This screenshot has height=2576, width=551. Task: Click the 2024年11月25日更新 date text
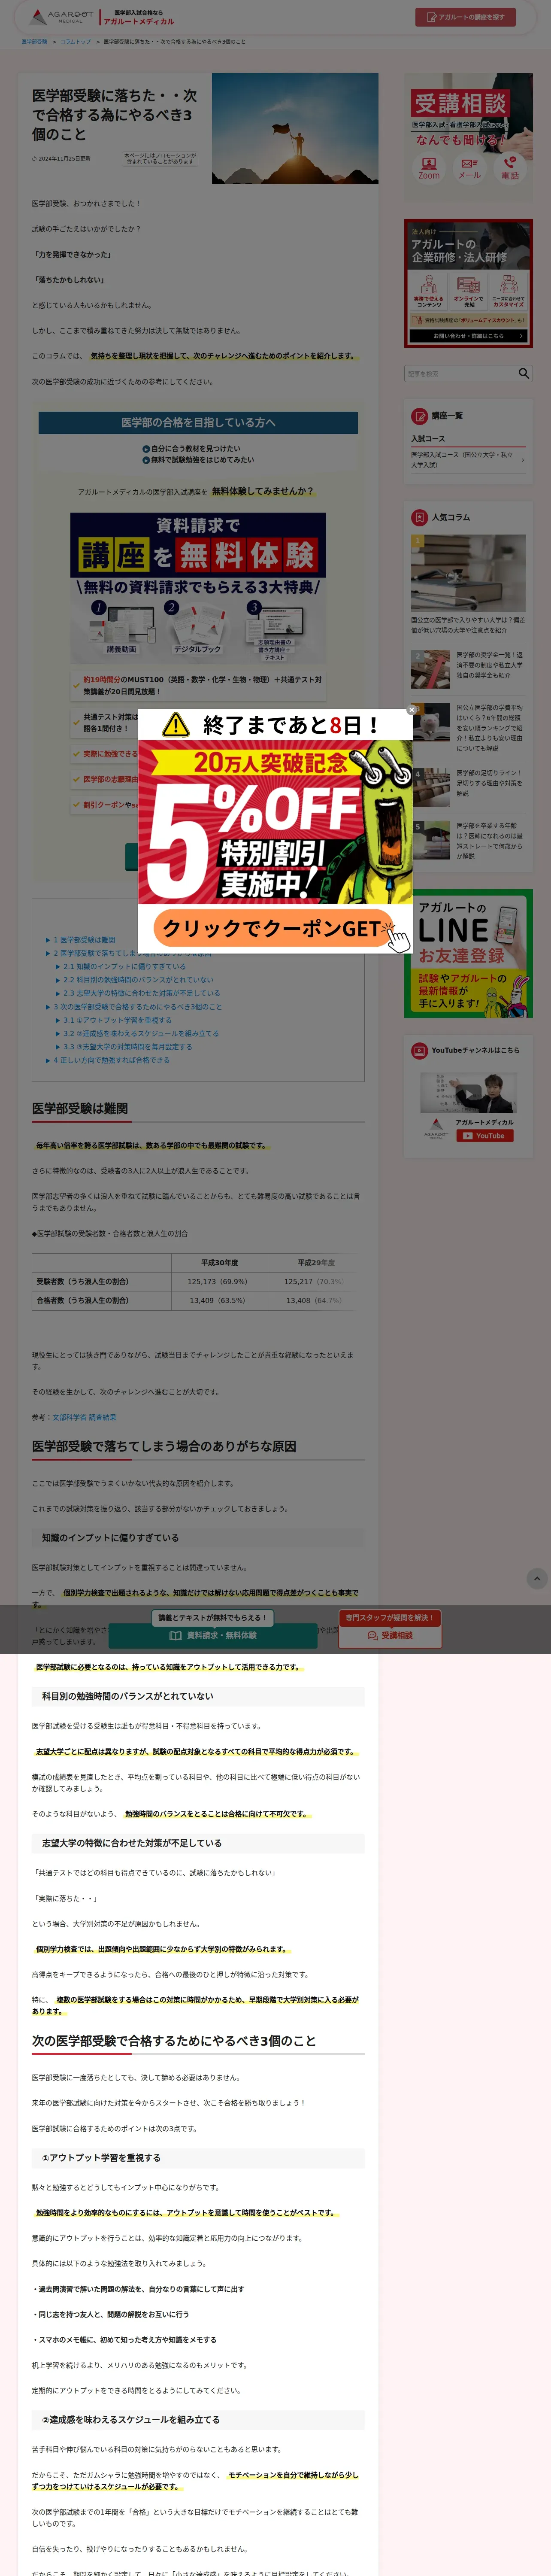point(64,158)
